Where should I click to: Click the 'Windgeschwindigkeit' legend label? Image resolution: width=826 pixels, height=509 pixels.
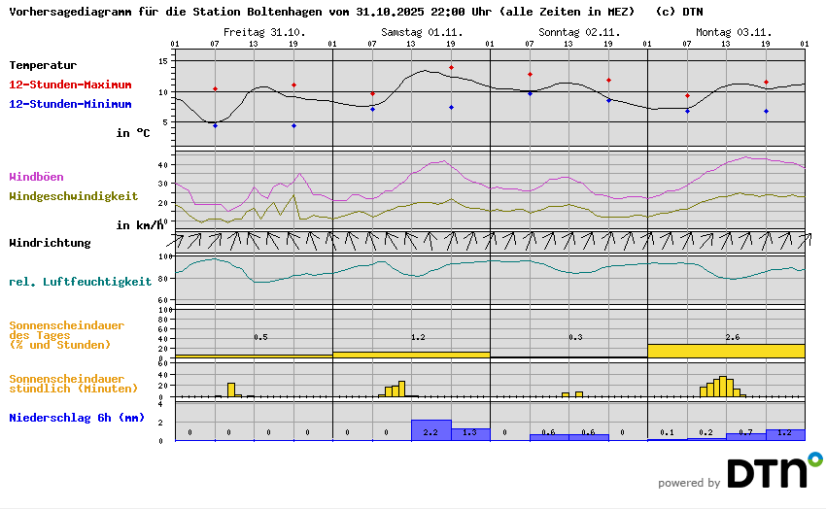pos(73,196)
